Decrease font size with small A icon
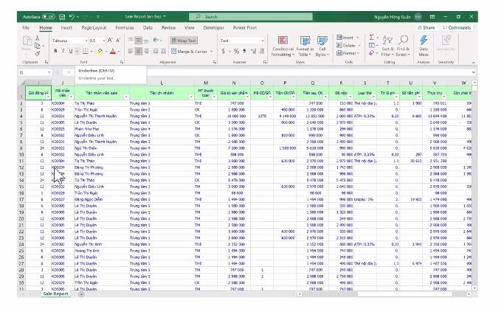 118,41
